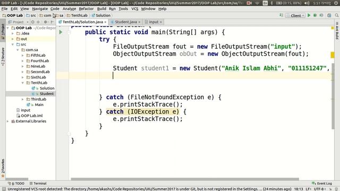Open the Project view selector dropdown
The height and width of the screenshot is (191, 340).
point(19,22)
